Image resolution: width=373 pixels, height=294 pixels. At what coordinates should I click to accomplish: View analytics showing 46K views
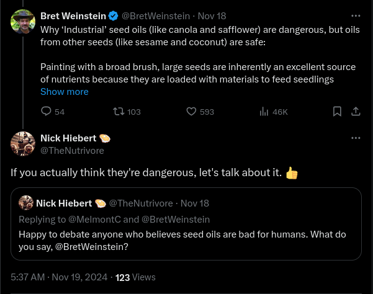pyautogui.click(x=264, y=112)
